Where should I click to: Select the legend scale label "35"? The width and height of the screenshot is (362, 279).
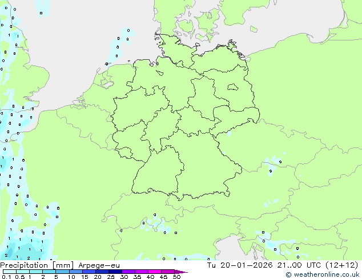[x=137, y=277]
